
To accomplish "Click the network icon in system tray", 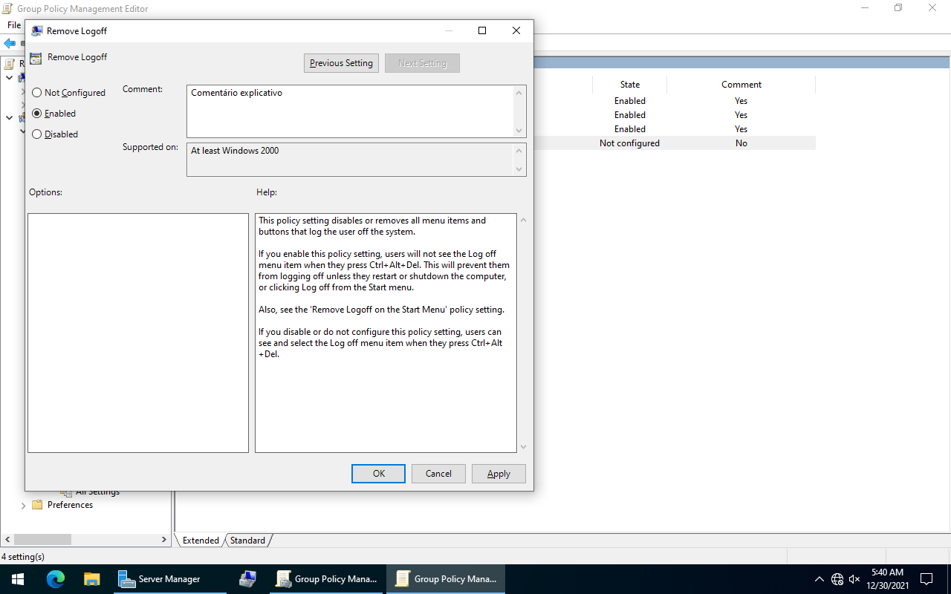I will [837, 579].
